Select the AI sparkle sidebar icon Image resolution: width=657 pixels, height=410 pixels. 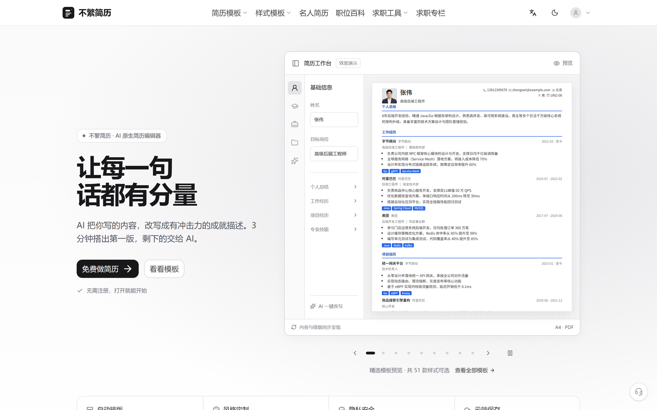point(295,161)
